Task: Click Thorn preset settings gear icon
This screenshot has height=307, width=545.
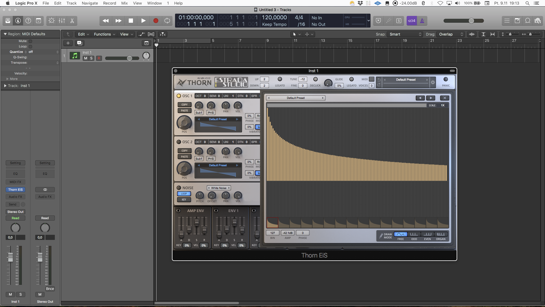Action: (x=433, y=83)
